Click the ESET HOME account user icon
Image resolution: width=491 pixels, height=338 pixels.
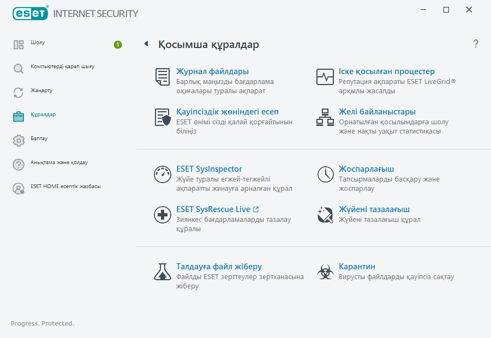19,189
